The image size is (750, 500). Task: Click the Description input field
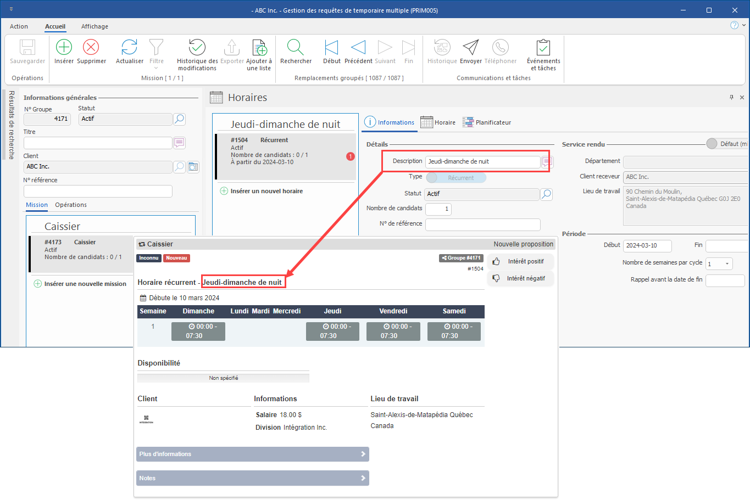click(482, 161)
